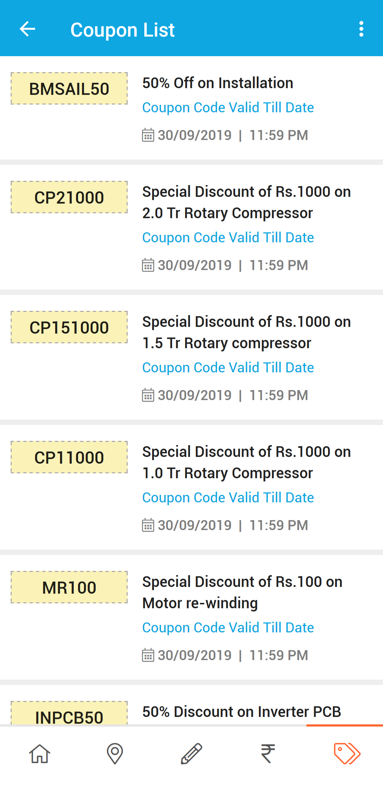Viewport: 383px width, 799px height.
Task: Tap calendar icon under MR100 coupon
Action: [148, 655]
